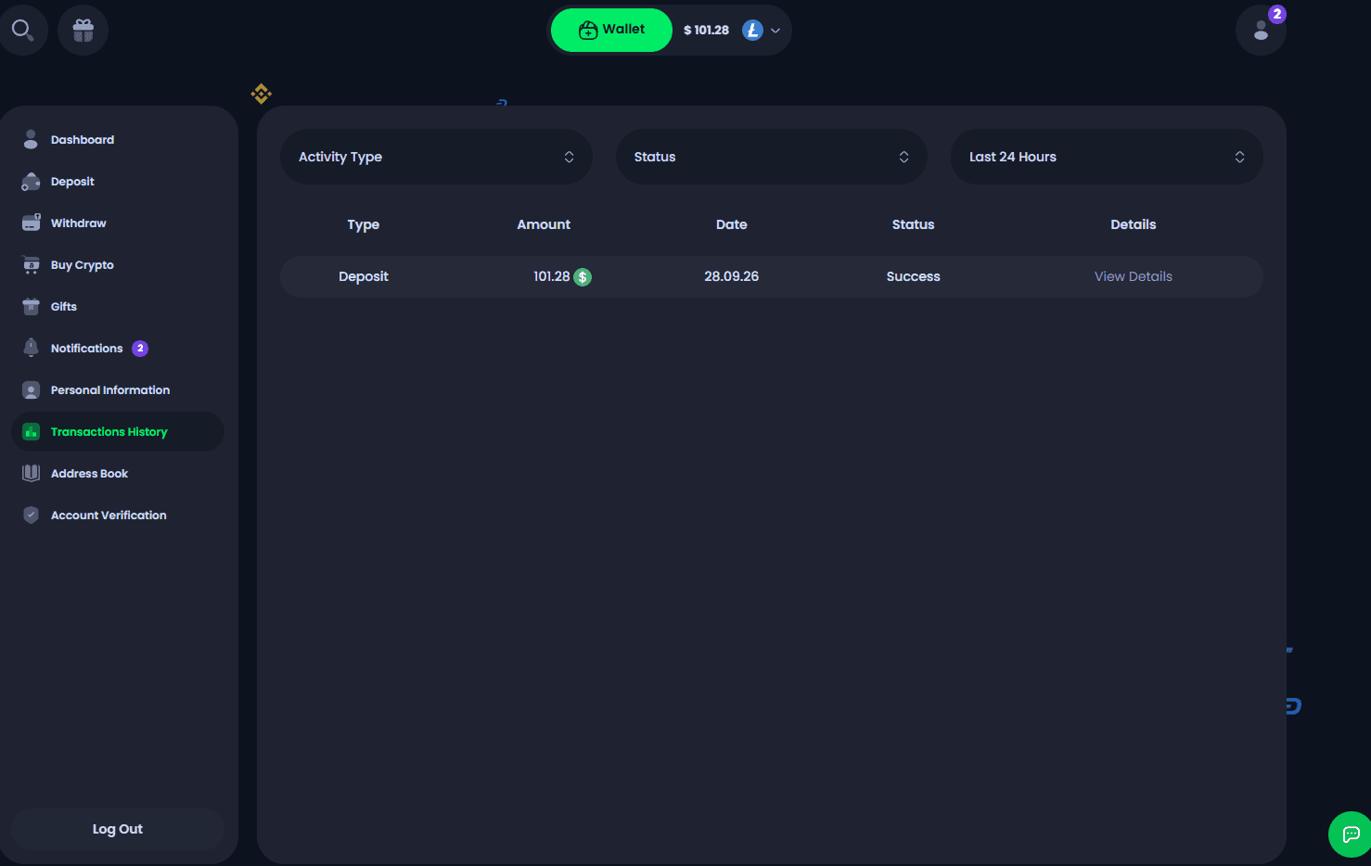Viewport: 1371px width, 866px height.
Task: Click the Deposit cell in transaction row
Action: click(x=364, y=276)
